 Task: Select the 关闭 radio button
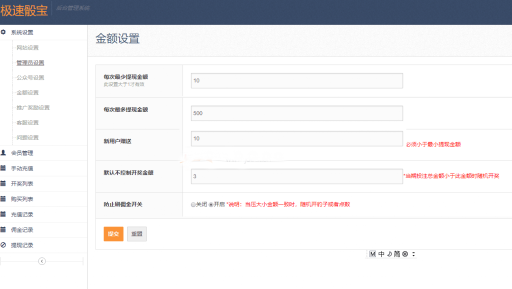click(193, 204)
